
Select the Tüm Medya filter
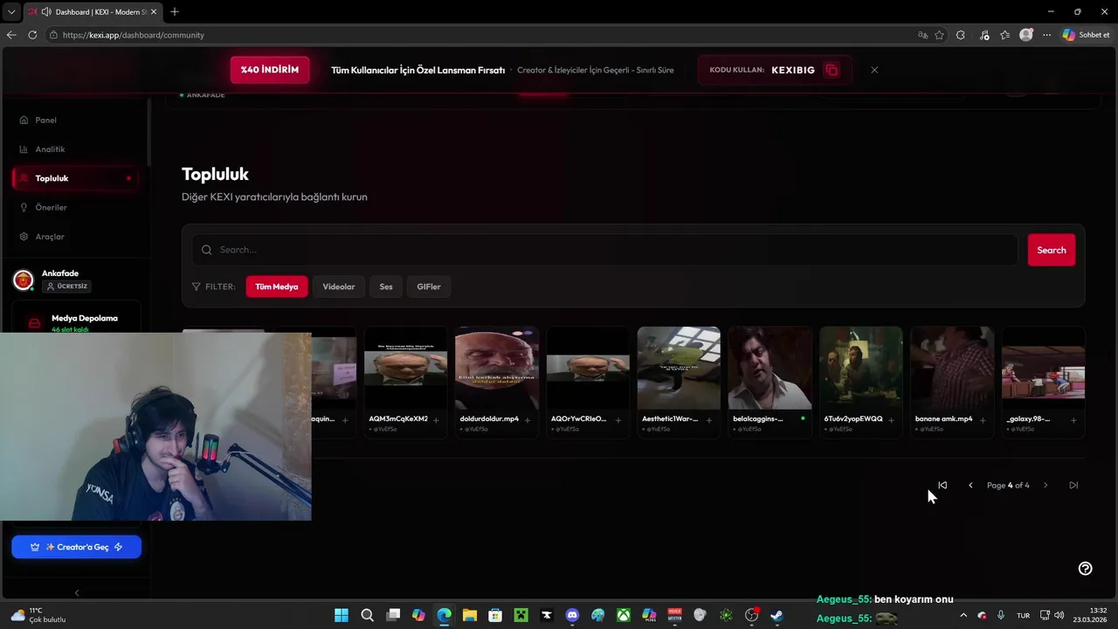(276, 287)
